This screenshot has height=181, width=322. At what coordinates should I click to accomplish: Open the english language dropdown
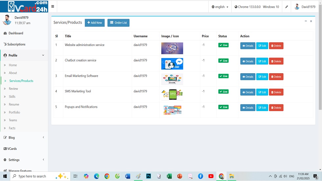coord(220,7)
